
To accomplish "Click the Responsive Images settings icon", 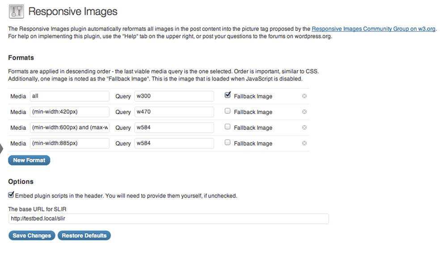I will click(x=16, y=11).
